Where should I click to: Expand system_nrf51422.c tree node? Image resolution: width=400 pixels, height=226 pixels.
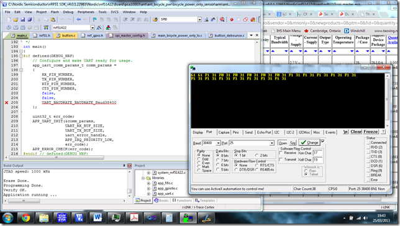[148, 173]
